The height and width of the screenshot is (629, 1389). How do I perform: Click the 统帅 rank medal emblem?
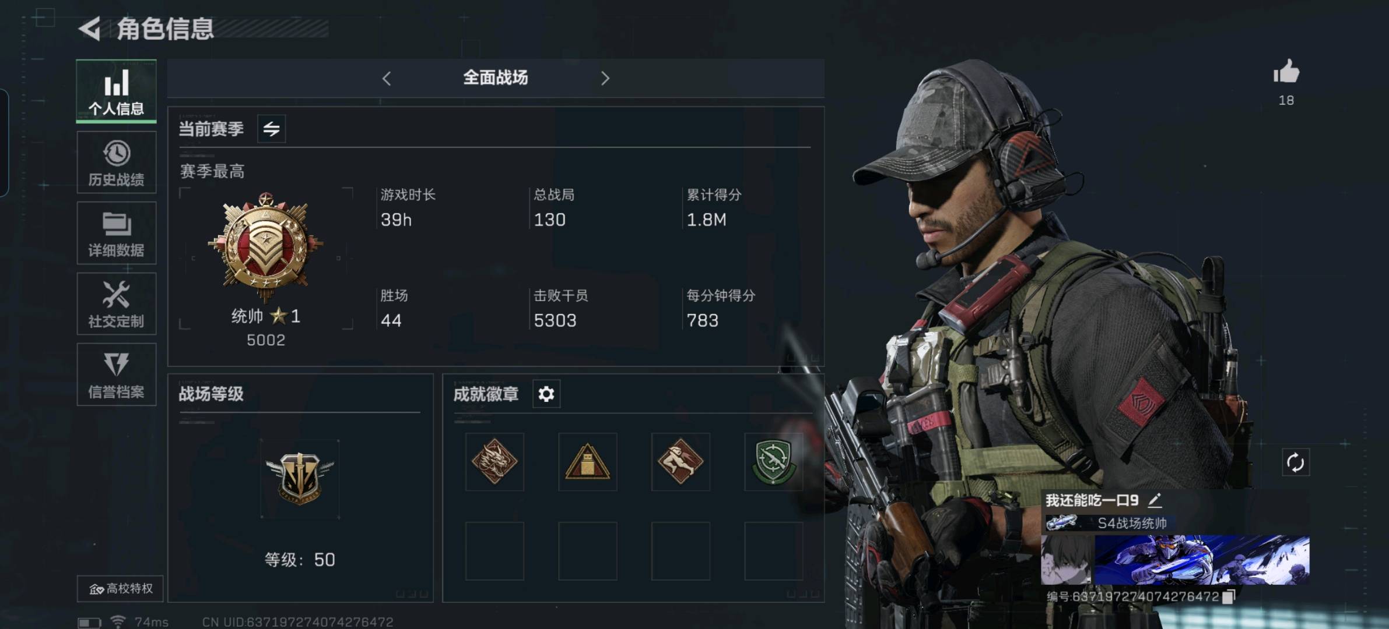tap(266, 246)
